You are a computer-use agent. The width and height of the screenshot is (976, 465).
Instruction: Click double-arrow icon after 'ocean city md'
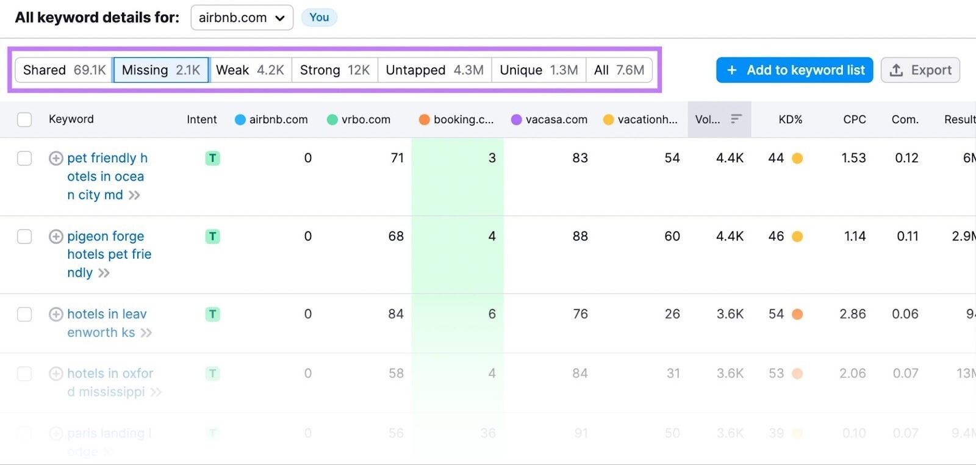click(x=135, y=195)
